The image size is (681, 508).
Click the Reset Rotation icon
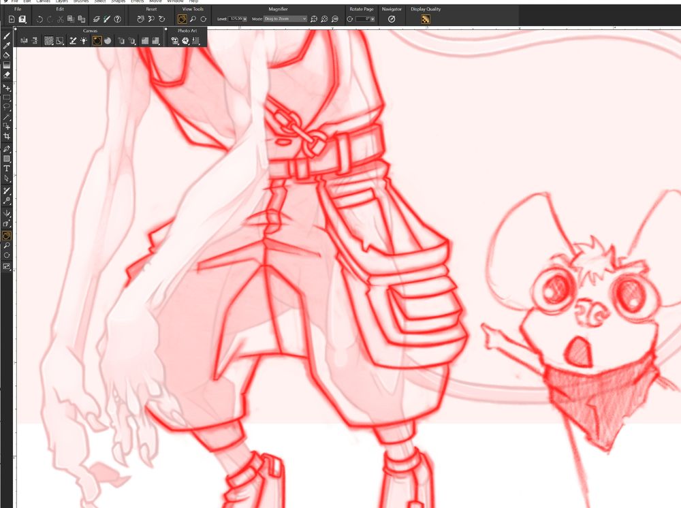click(x=161, y=19)
